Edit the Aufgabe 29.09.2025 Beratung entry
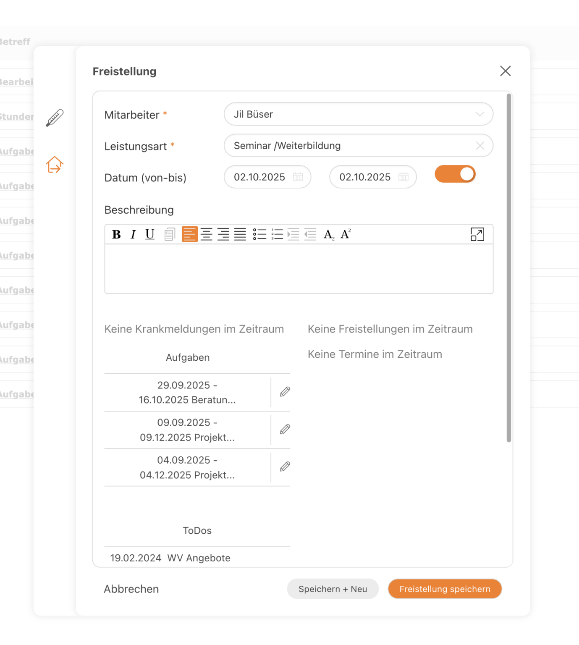The width and height of the screenshot is (579, 645). click(285, 392)
